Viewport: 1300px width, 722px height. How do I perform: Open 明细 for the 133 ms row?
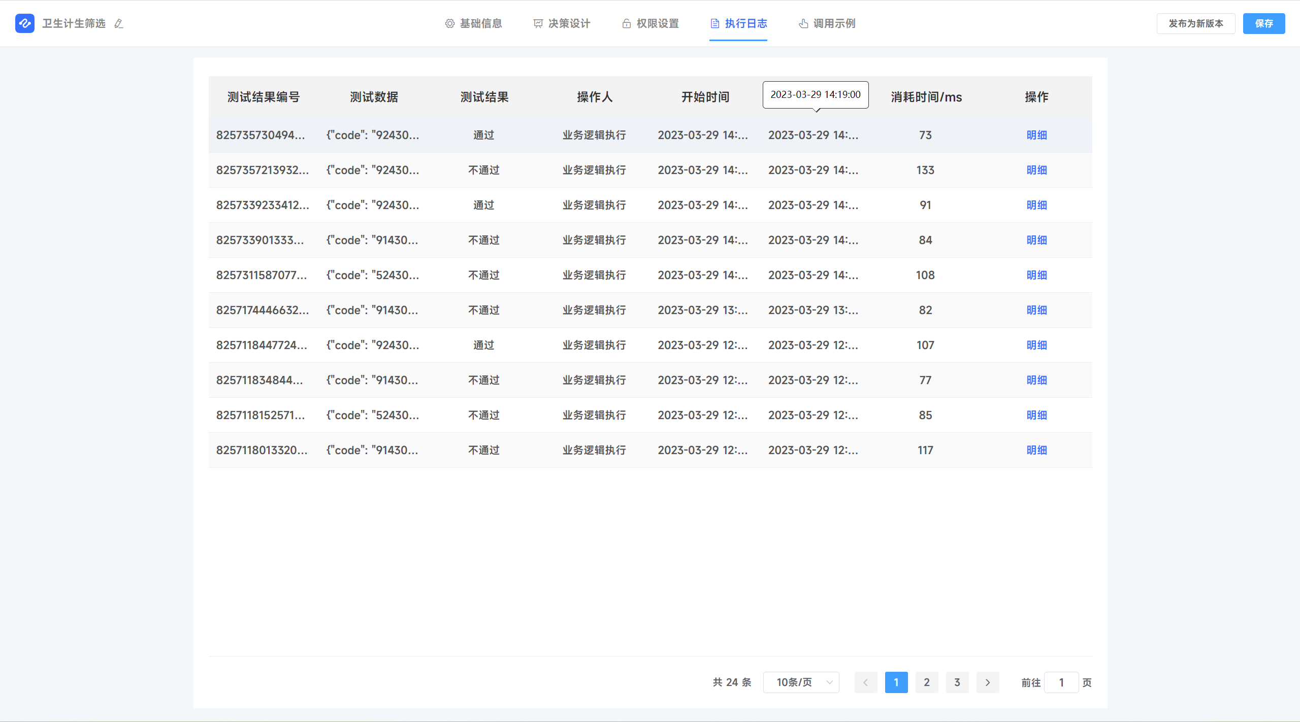pyautogui.click(x=1036, y=170)
